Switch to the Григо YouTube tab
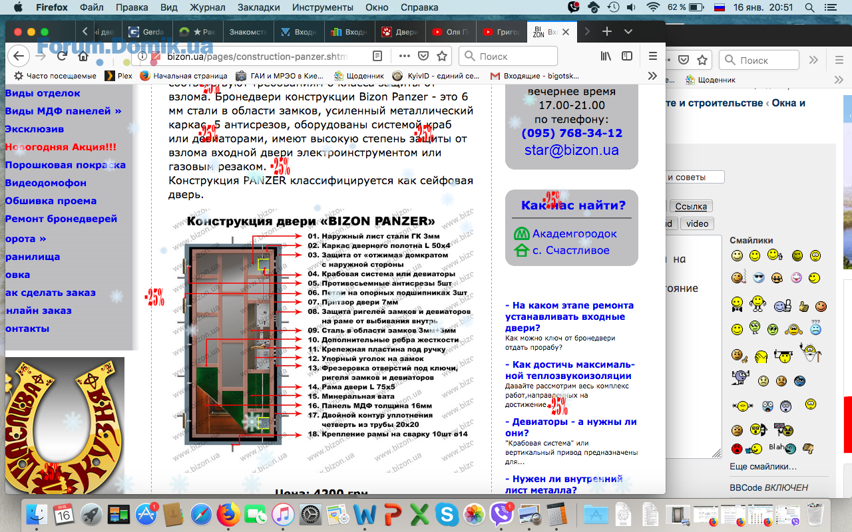 (501, 32)
